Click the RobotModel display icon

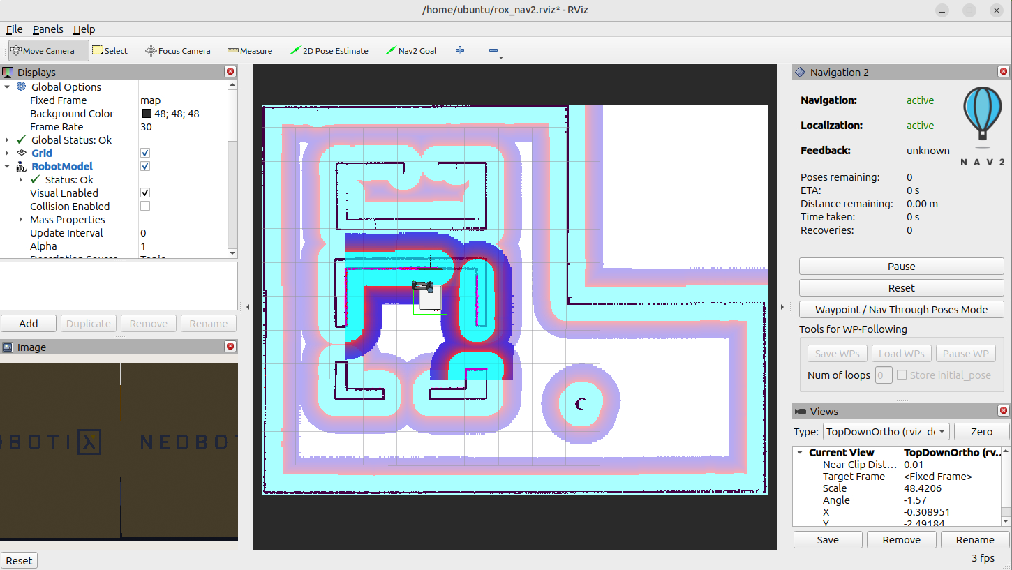click(x=21, y=166)
